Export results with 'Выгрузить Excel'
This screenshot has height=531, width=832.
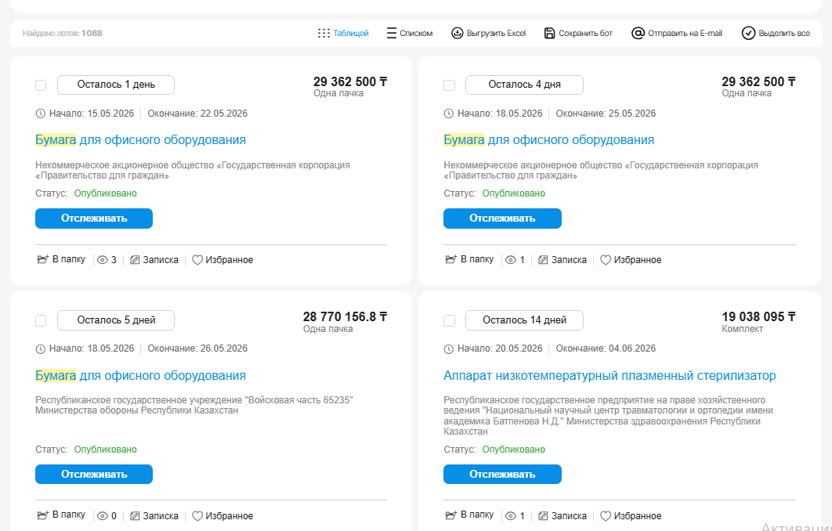(488, 33)
